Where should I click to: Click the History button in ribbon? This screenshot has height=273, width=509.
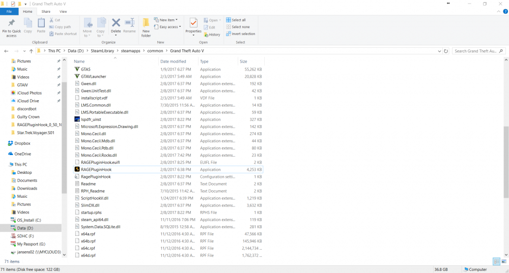click(212, 35)
